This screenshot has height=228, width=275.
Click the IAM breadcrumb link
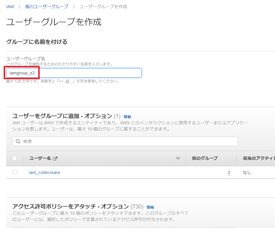10,6
